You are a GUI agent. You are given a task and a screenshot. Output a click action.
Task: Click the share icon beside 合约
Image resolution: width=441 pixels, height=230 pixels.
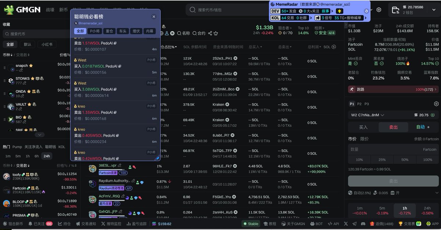click(210, 33)
